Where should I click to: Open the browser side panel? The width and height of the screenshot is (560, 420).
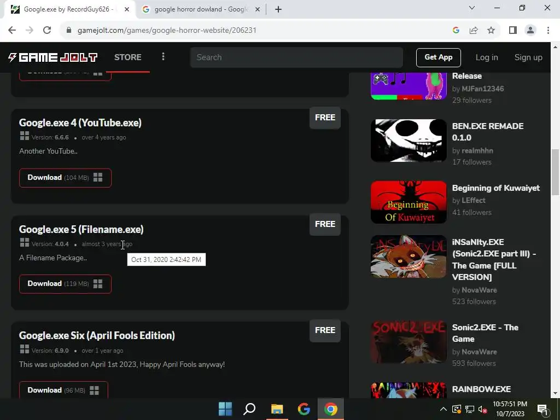513,31
